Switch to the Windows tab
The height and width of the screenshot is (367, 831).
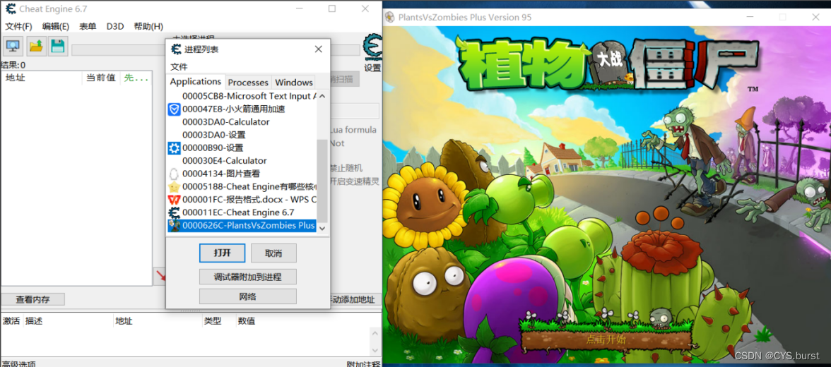point(294,82)
